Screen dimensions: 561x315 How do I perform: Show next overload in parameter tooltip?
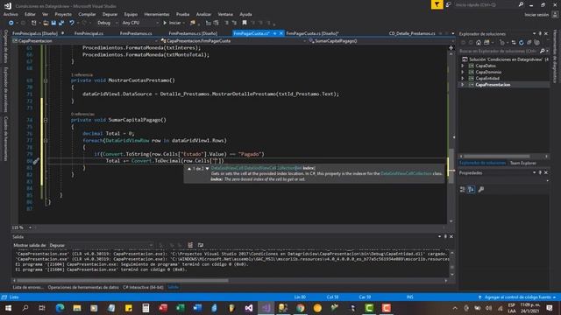(207, 168)
